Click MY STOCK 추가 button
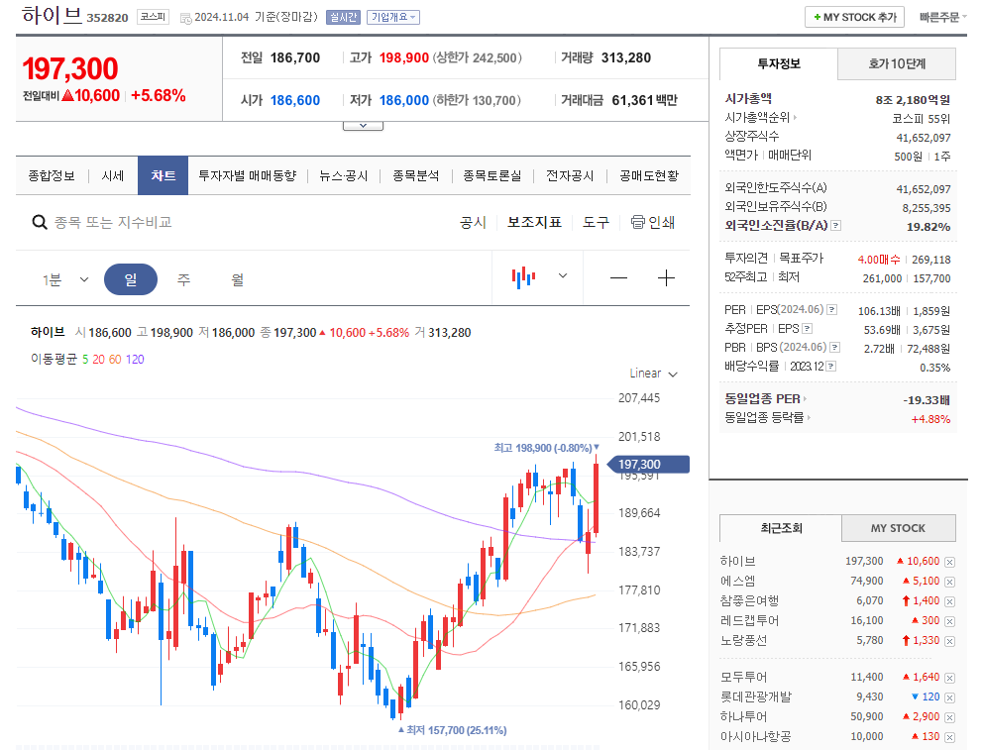This screenshot has height=750, width=982. [855, 18]
